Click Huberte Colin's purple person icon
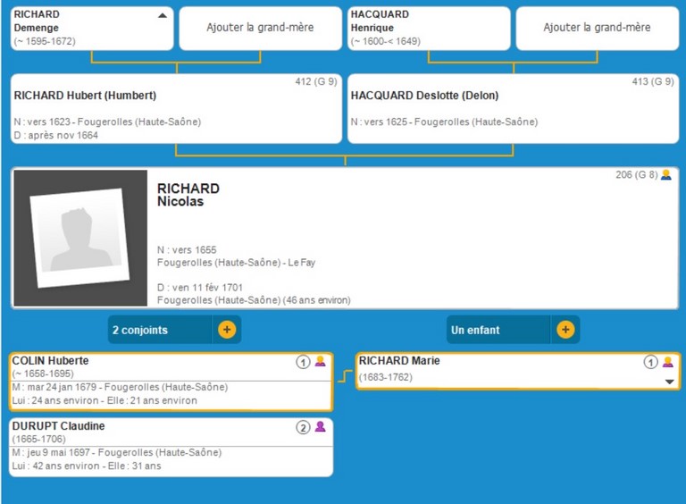This screenshot has height=504, width=686. point(320,362)
